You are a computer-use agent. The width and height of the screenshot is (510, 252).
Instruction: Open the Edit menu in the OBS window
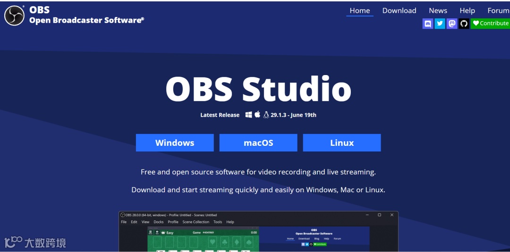134,222
